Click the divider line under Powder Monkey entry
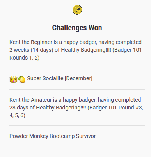This screenshot has width=151, height=157. click(77, 146)
